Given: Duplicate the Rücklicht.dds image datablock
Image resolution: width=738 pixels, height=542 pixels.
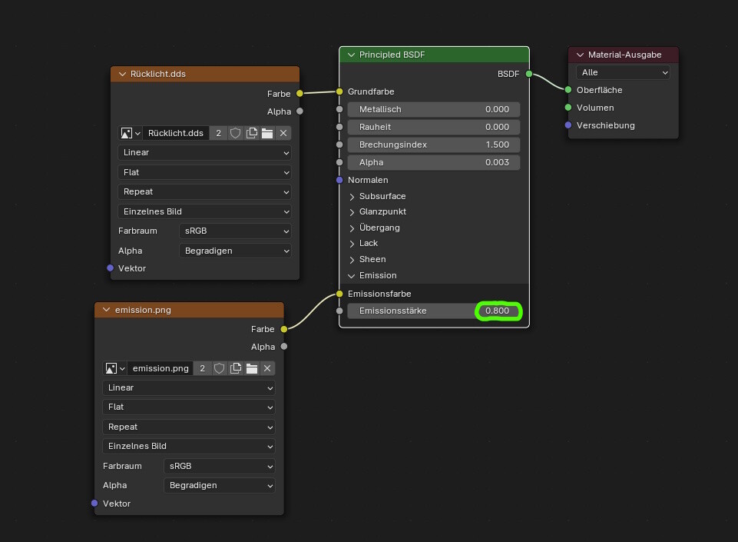Looking at the screenshot, I should pos(251,133).
